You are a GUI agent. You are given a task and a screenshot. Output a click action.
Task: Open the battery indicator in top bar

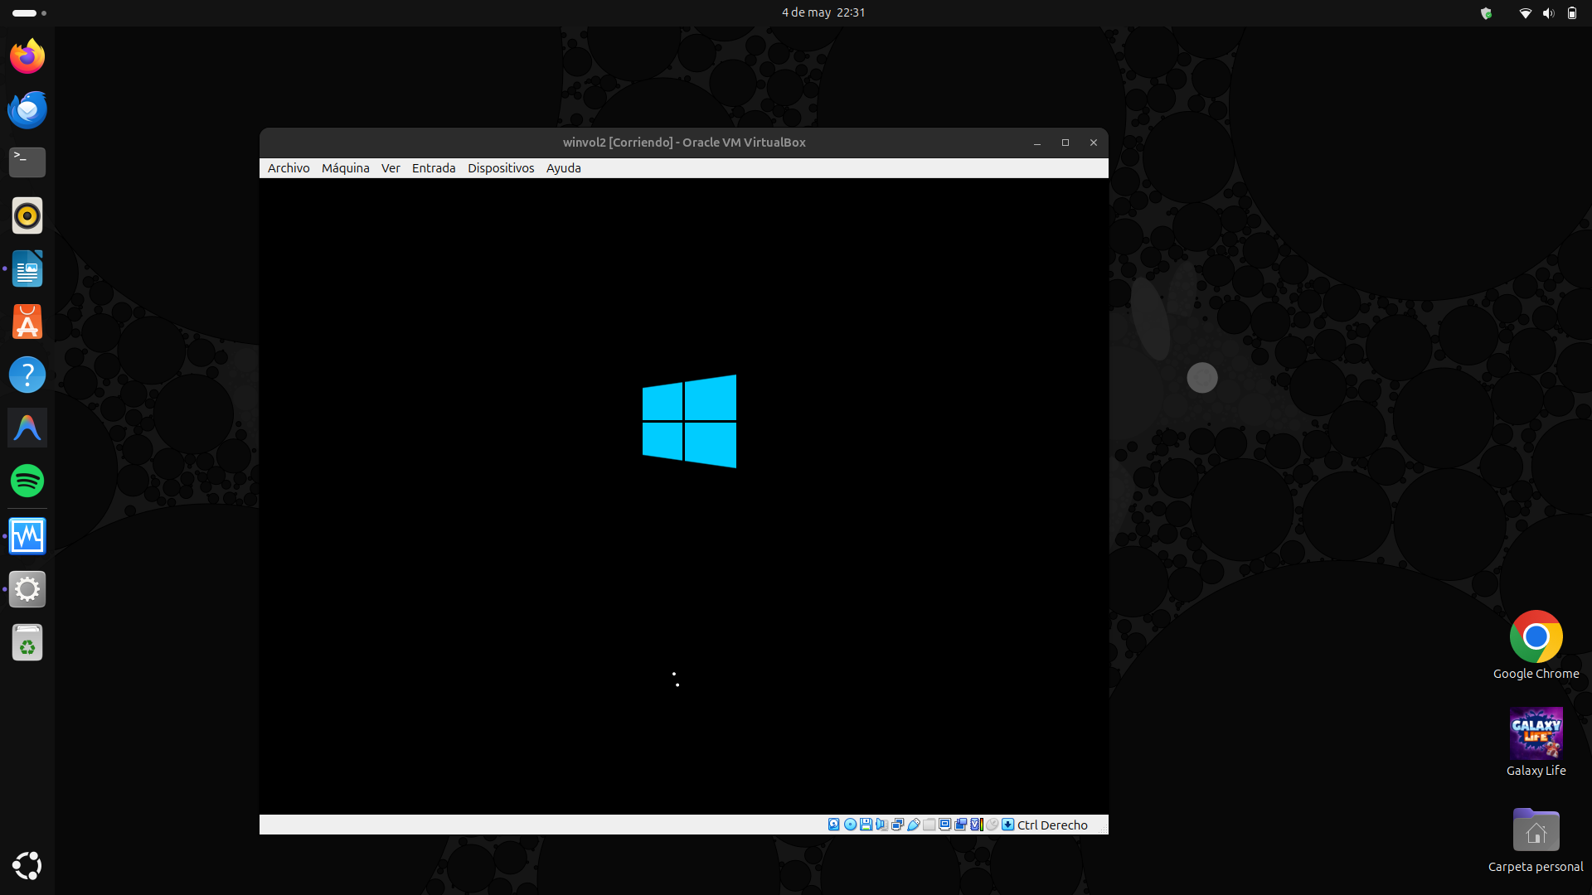[x=1572, y=13]
